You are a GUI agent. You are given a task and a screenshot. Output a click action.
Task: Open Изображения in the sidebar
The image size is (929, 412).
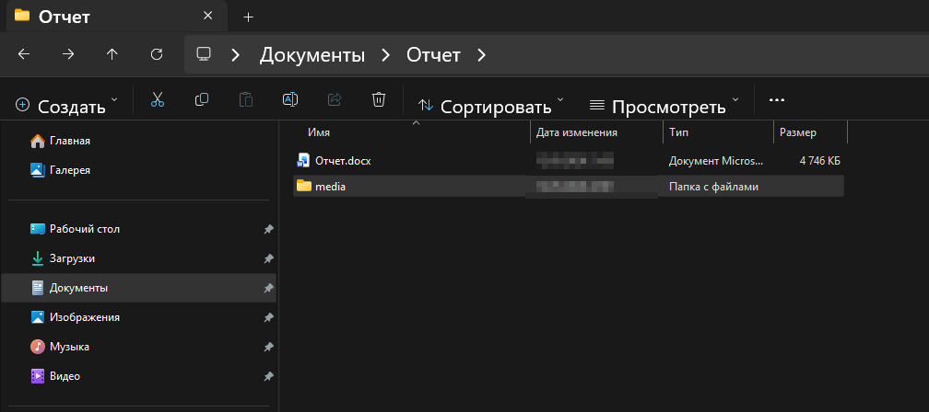point(138,317)
